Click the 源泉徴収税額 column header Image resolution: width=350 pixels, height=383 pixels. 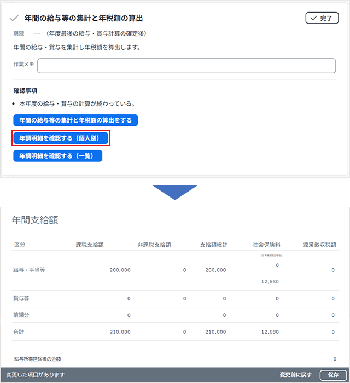pos(319,245)
